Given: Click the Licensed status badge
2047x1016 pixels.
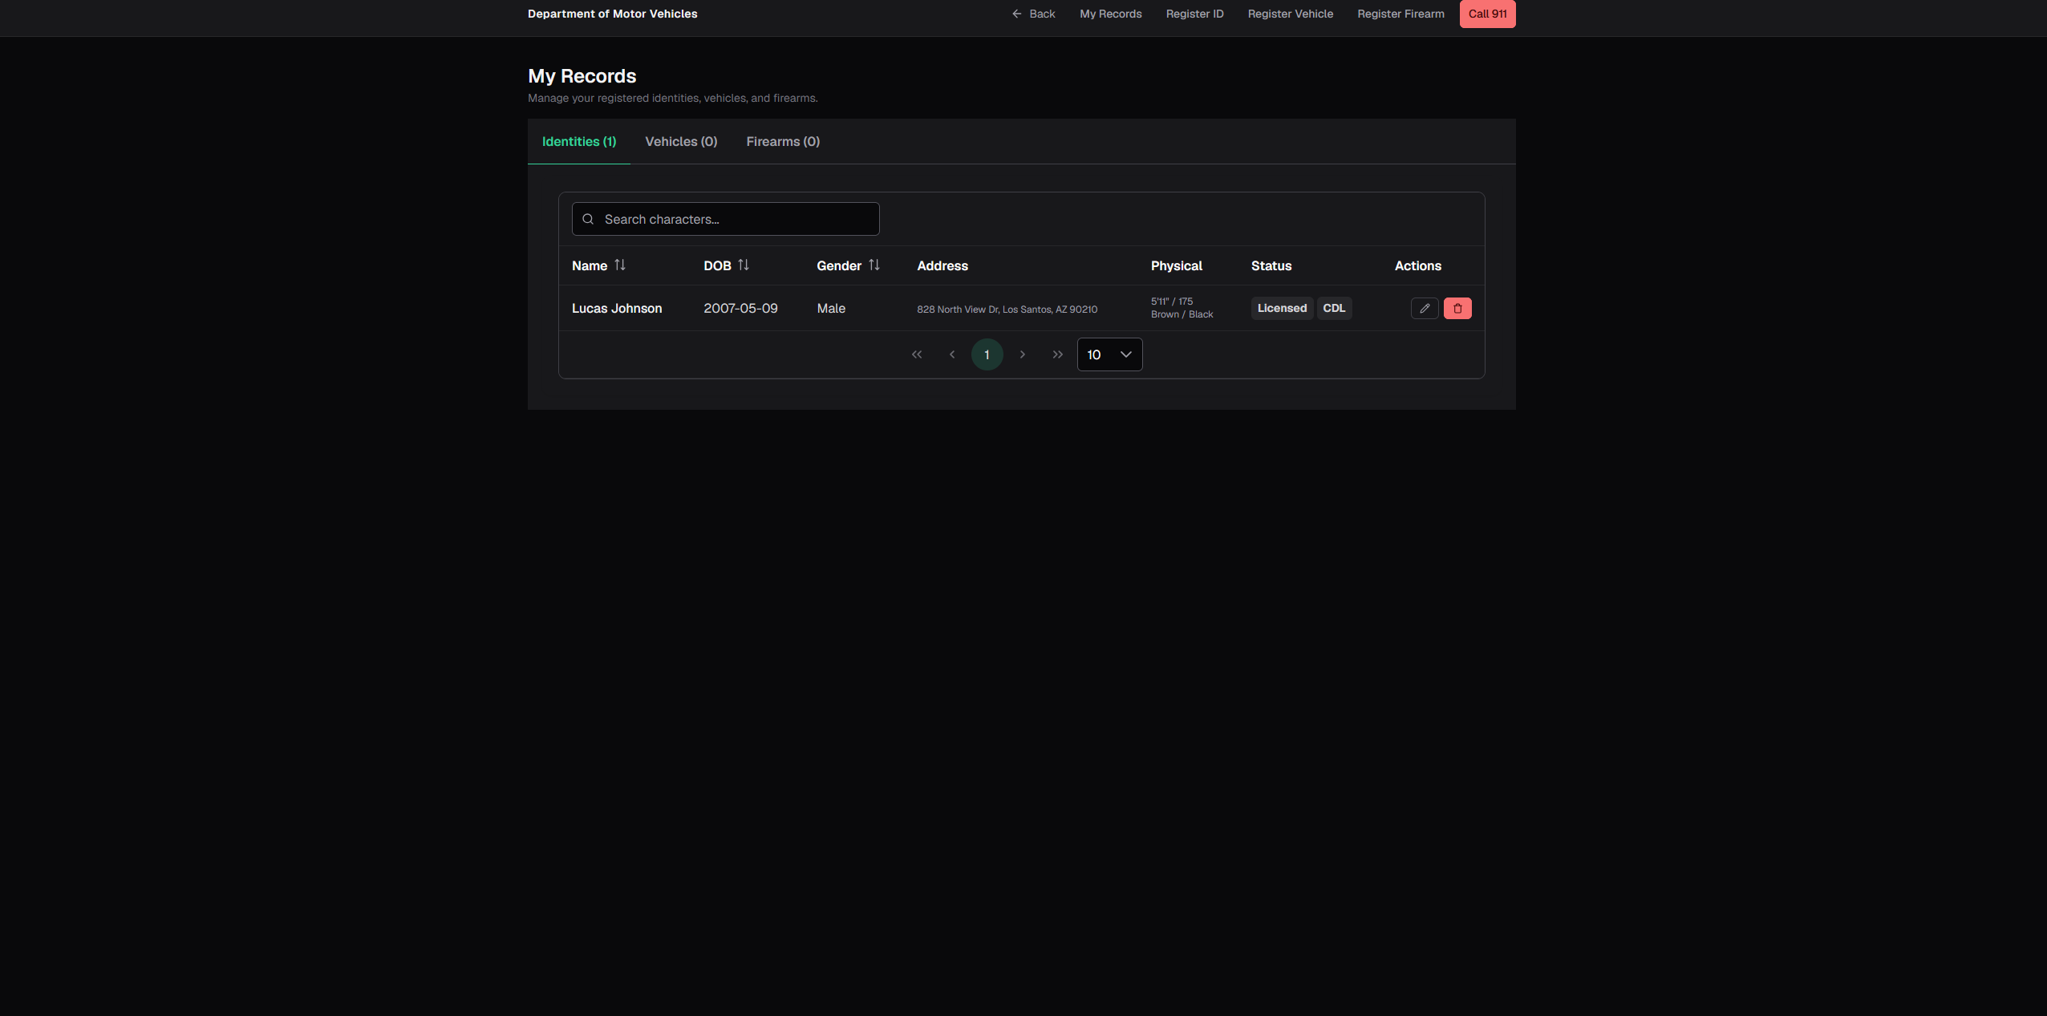Looking at the screenshot, I should pyautogui.click(x=1282, y=308).
